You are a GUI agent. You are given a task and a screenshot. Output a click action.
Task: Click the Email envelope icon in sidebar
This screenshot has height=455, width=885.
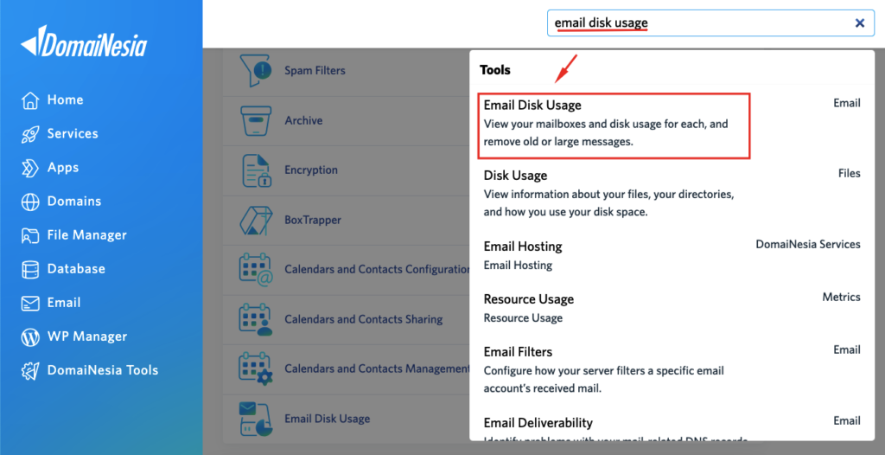coord(30,303)
